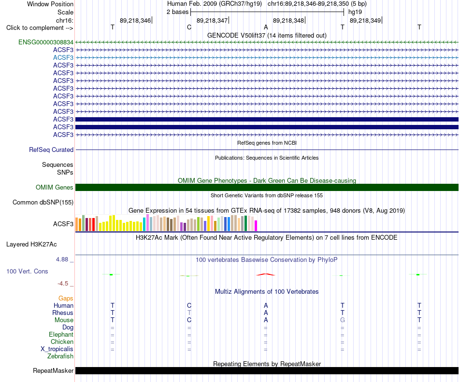Click the dark green OMIM Genes bar
This screenshot has height=382, width=459.
point(267,187)
